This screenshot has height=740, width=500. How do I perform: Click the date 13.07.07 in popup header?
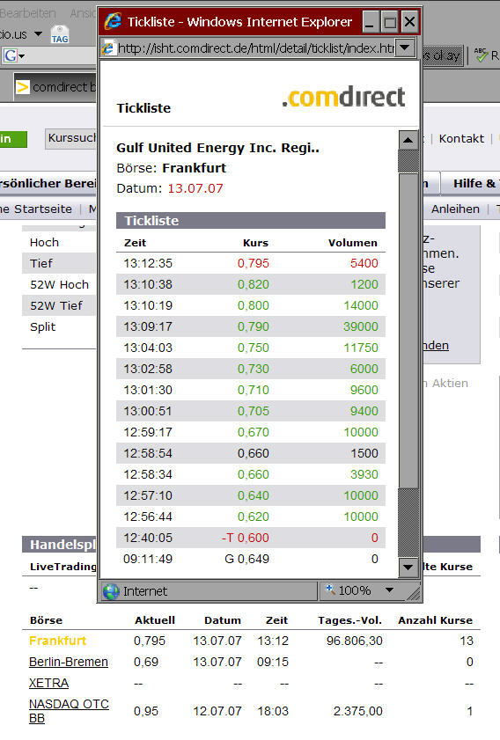click(x=195, y=188)
